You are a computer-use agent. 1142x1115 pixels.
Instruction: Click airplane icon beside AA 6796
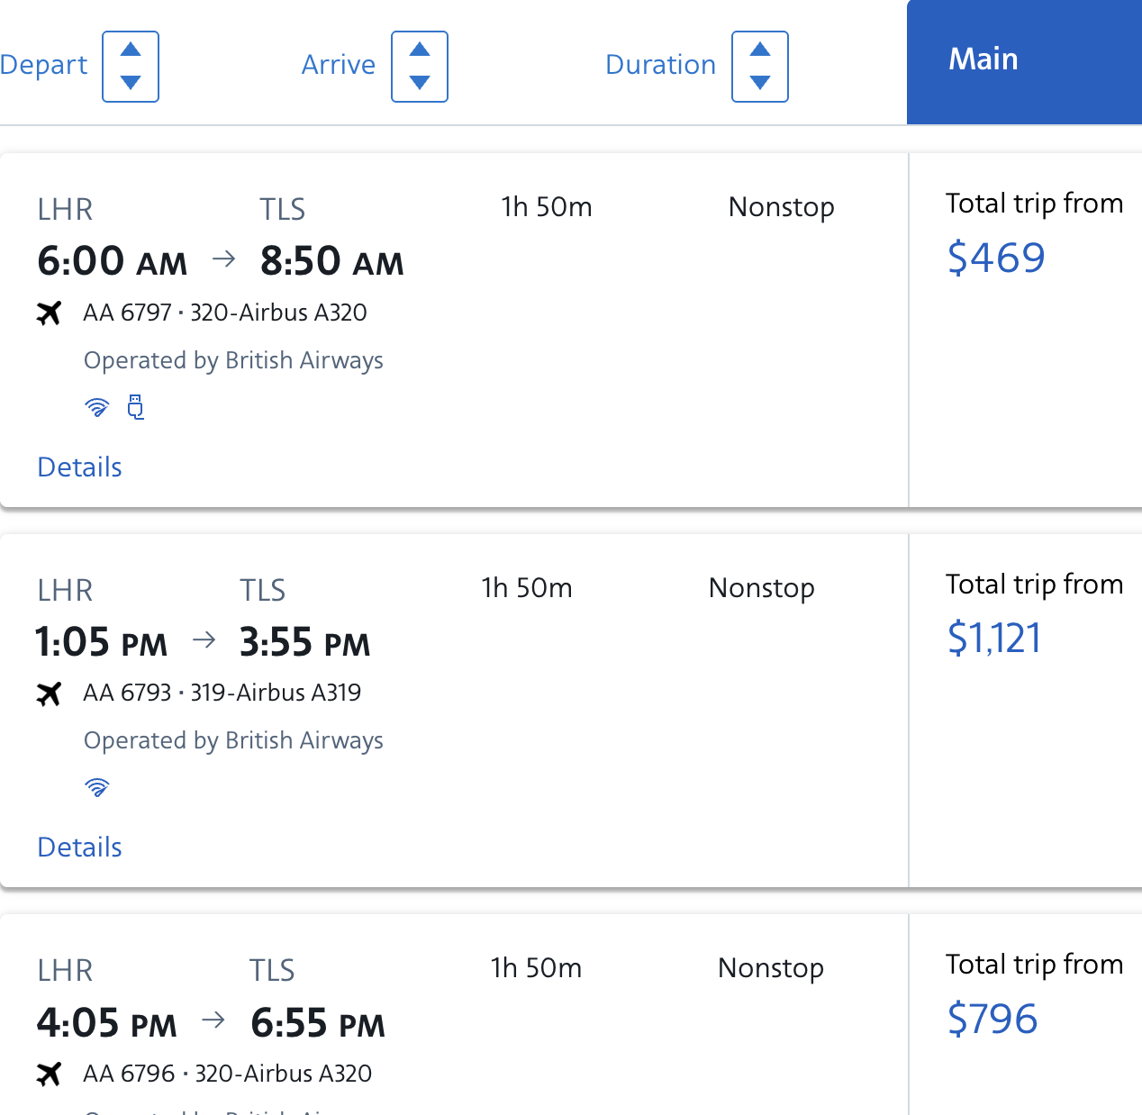(x=50, y=1074)
